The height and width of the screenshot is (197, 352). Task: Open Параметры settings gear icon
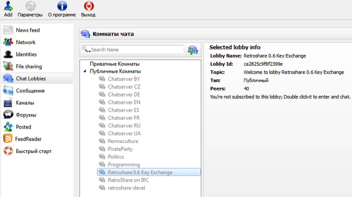30,6
